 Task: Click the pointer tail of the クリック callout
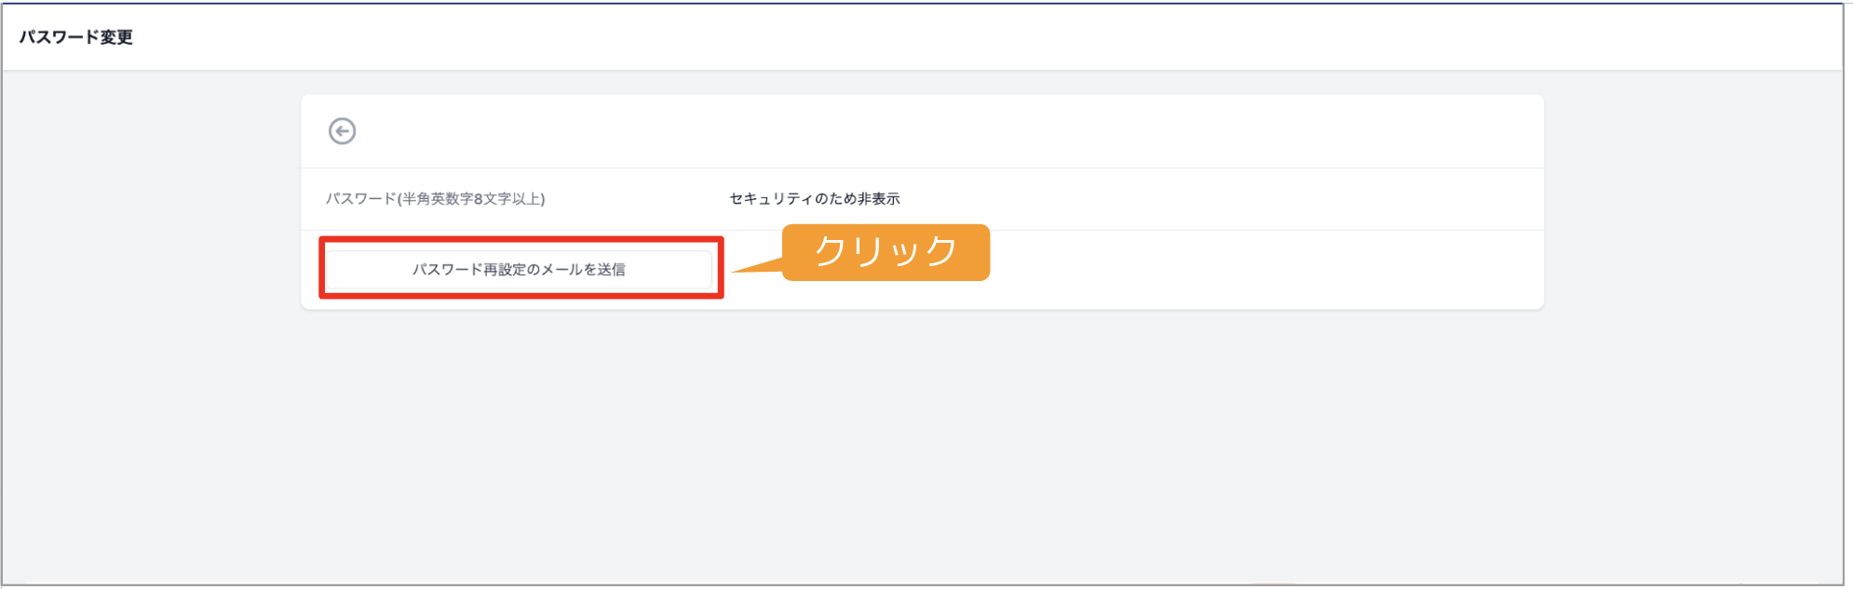[759, 266]
